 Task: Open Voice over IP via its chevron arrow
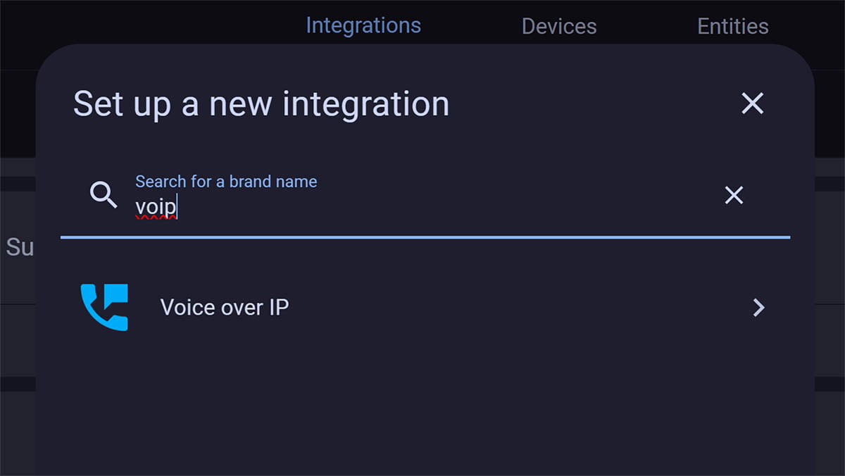[x=758, y=308]
